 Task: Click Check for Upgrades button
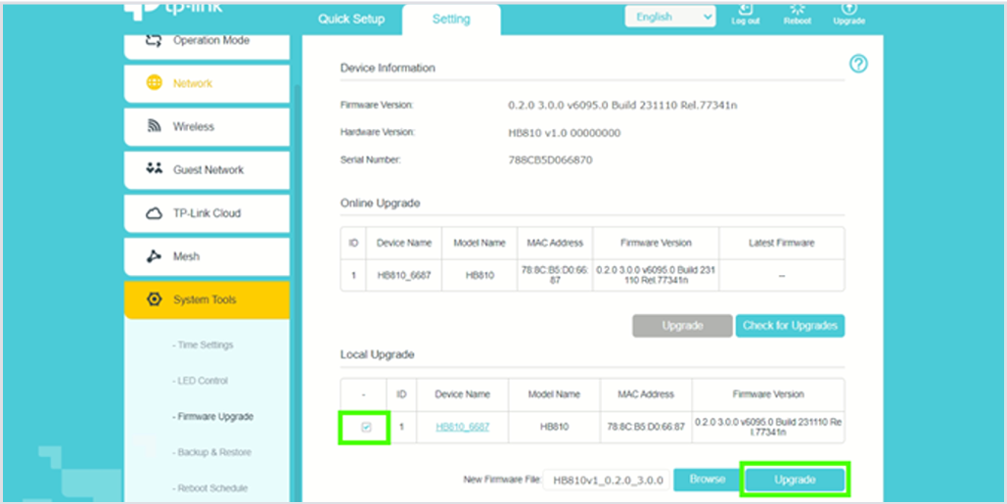(790, 326)
